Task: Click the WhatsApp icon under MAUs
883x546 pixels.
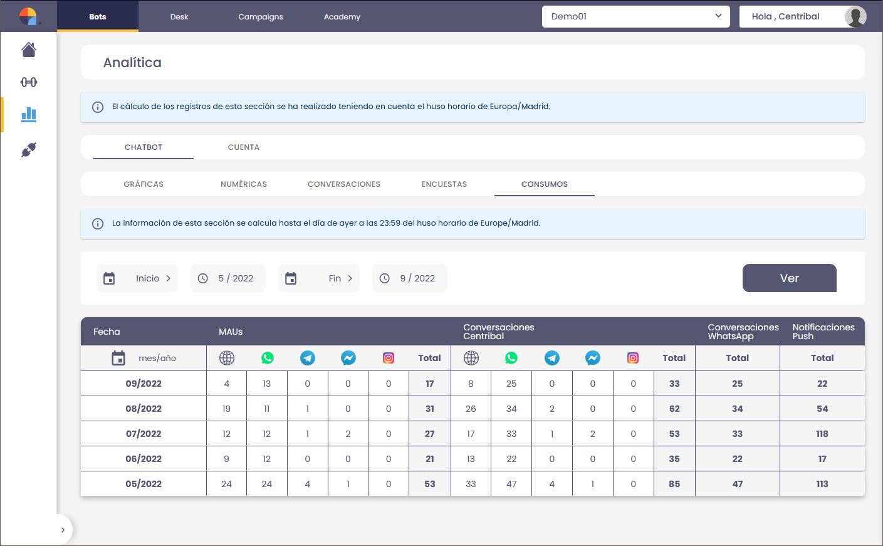Action: (x=268, y=358)
